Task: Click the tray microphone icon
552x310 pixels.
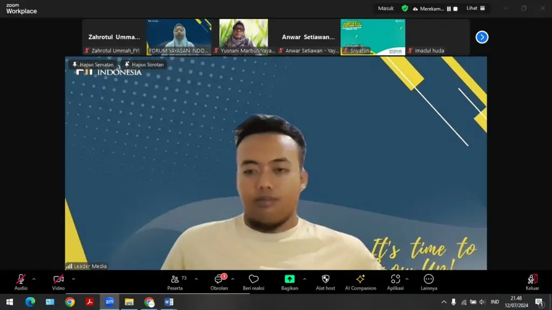Action: 453,302
